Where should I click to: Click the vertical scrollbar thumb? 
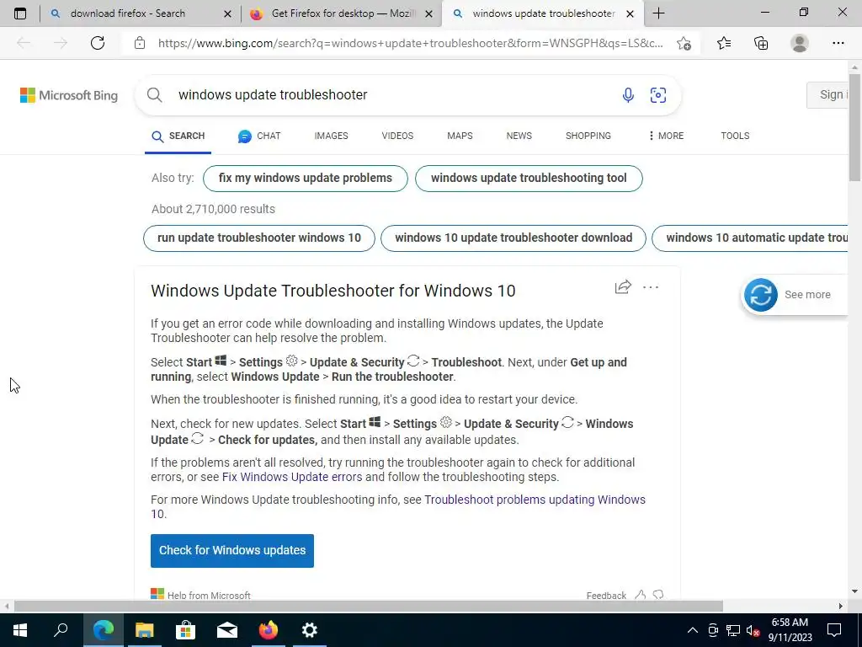pyautogui.click(x=854, y=128)
